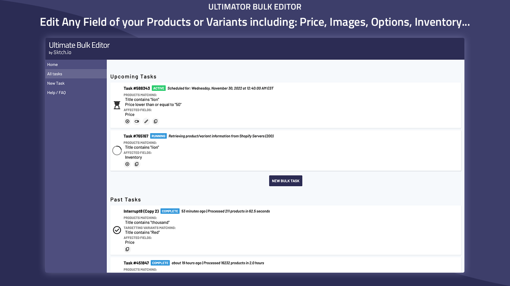510x286 pixels.
Task: Edit Task #588343 with the pencil icon
Action: pos(146,121)
